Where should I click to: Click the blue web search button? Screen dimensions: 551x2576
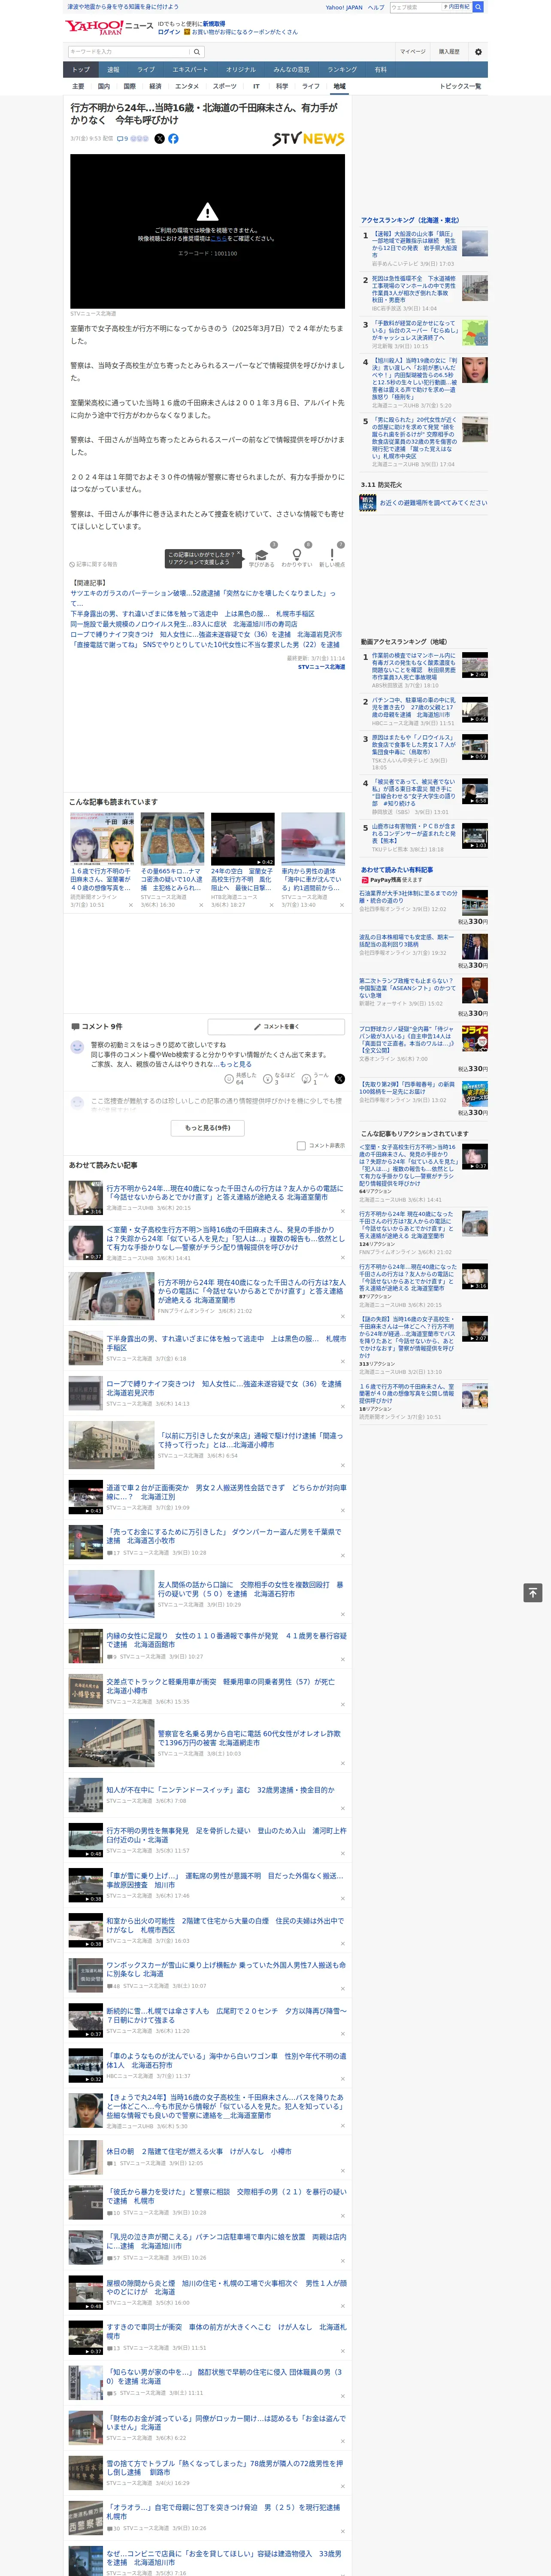point(478,7)
